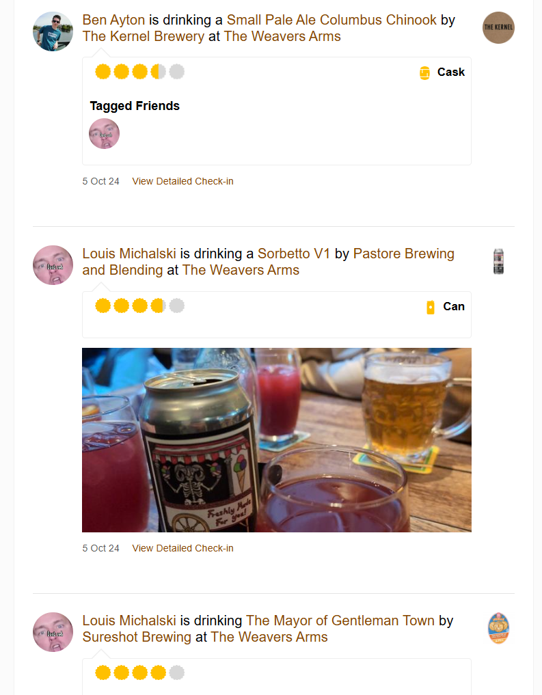Click the Cask serving style icon
Image resolution: width=542 pixels, height=695 pixels.
[x=424, y=72]
